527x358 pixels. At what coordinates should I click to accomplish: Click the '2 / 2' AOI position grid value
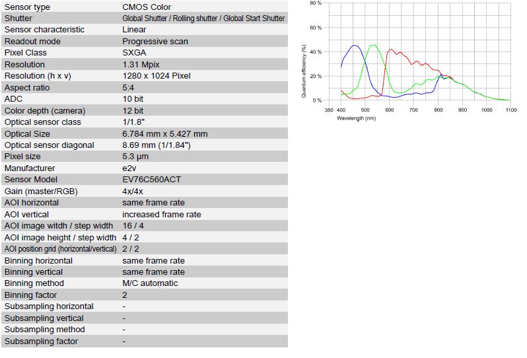pos(130,249)
